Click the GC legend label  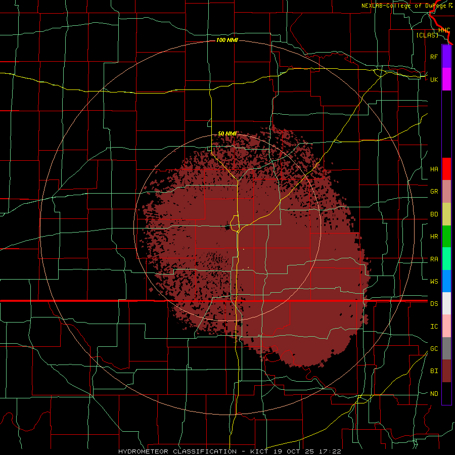click(x=434, y=349)
